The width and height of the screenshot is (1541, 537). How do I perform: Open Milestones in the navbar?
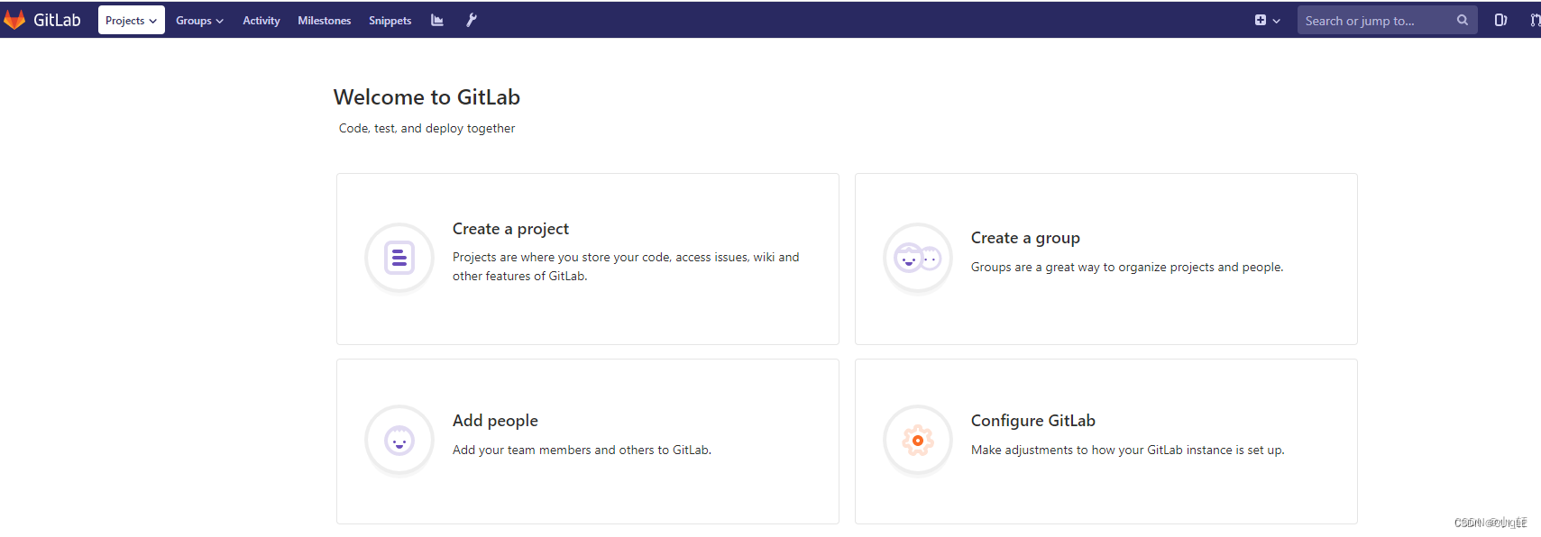coord(325,21)
